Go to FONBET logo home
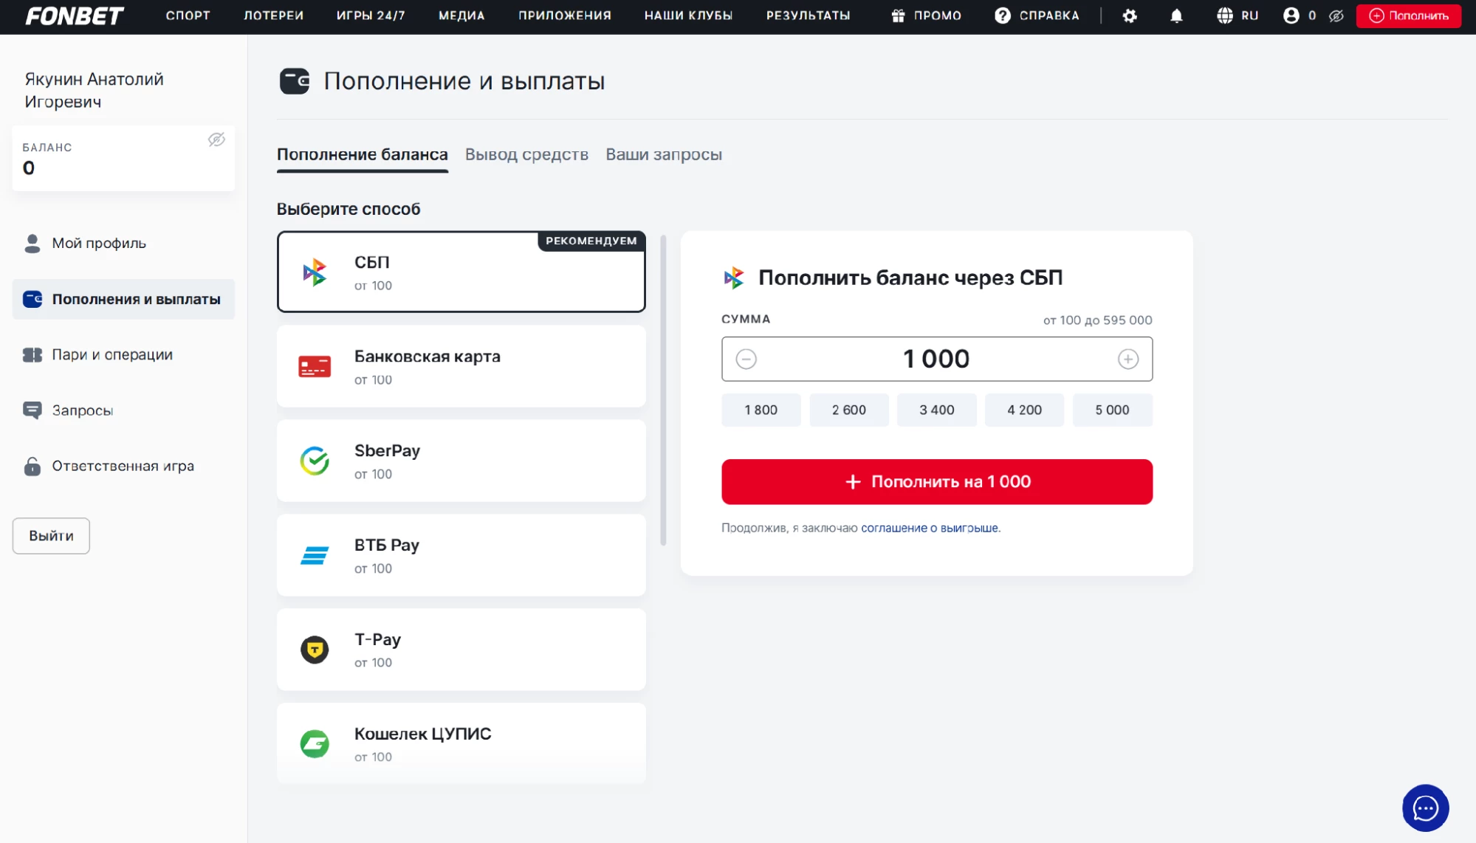The width and height of the screenshot is (1476, 843). tap(75, 16)
